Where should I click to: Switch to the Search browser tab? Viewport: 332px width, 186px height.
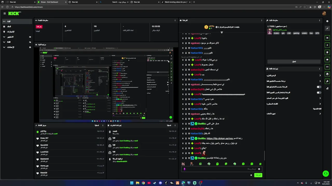point(114,2)
